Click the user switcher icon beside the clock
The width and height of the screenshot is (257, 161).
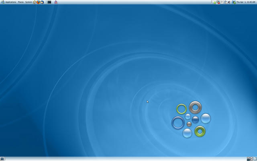234,2
